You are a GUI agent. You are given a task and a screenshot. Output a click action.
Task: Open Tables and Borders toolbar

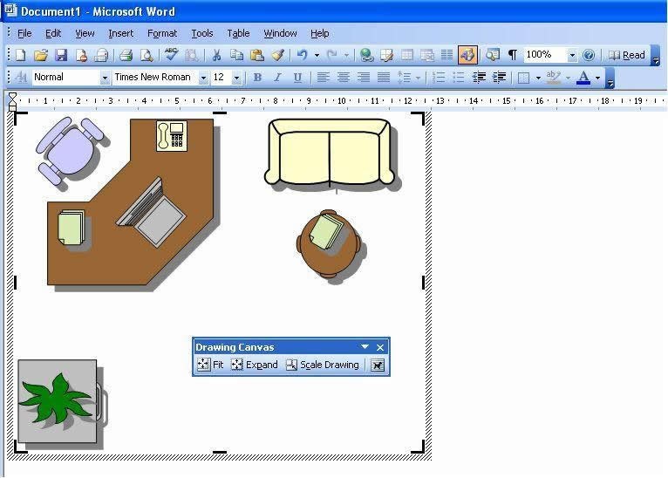386,55
